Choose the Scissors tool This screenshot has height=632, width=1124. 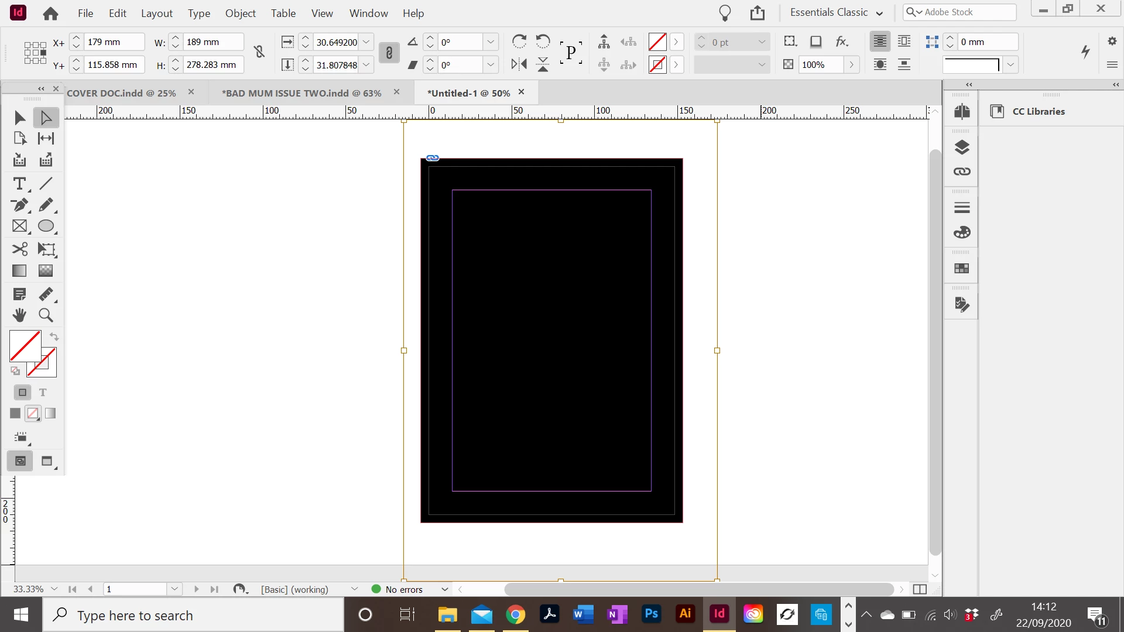[19, 249]
